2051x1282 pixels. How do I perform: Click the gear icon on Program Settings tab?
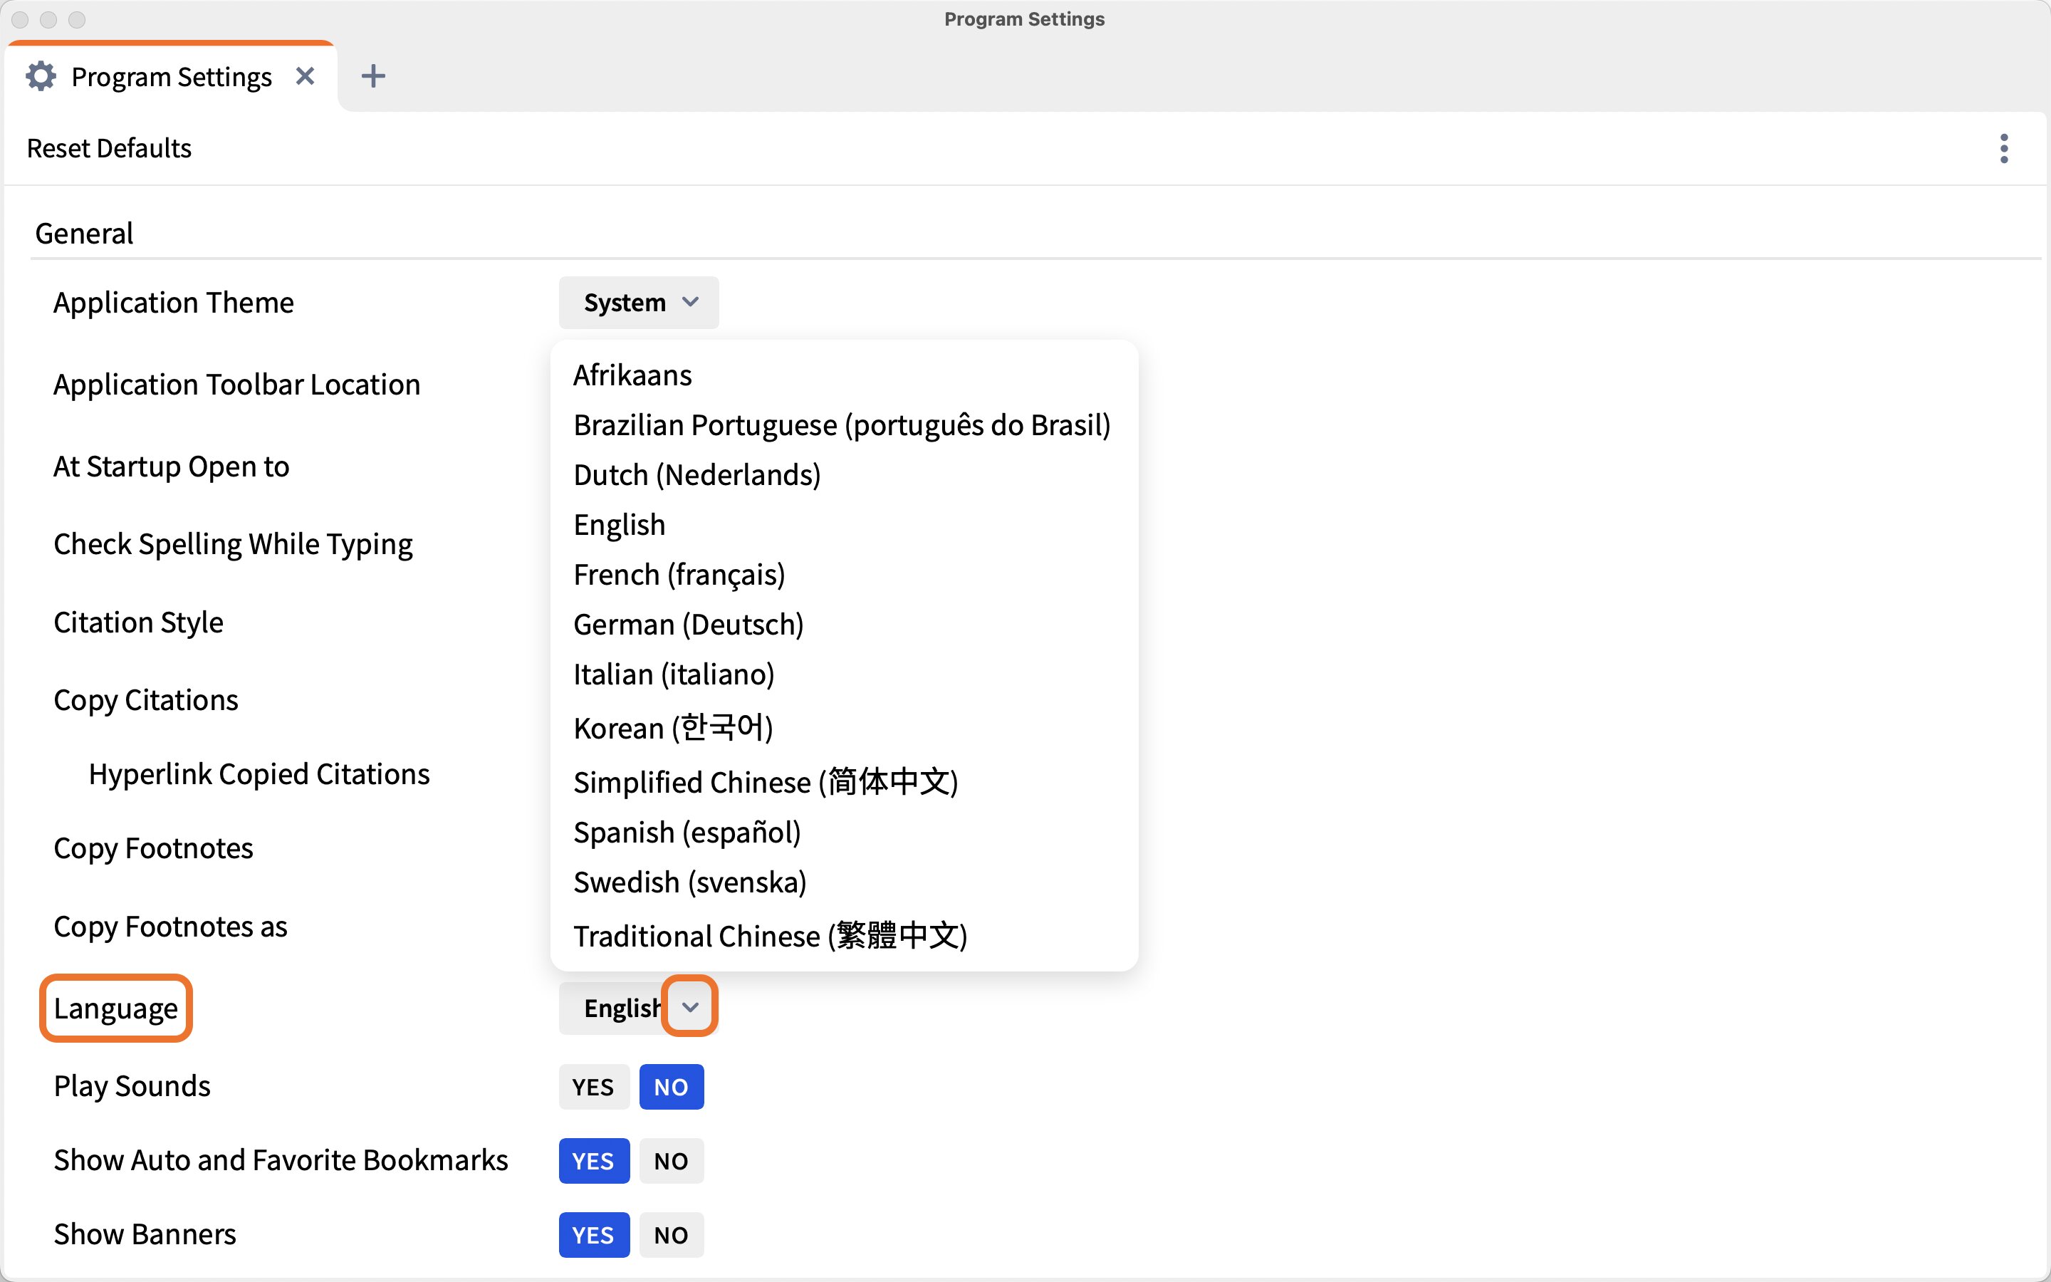[41, 76]
